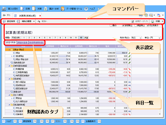This screenshot has height=125, width=166.
Task: Open the 集計・分析 menu icon
Action: point(45,9)
